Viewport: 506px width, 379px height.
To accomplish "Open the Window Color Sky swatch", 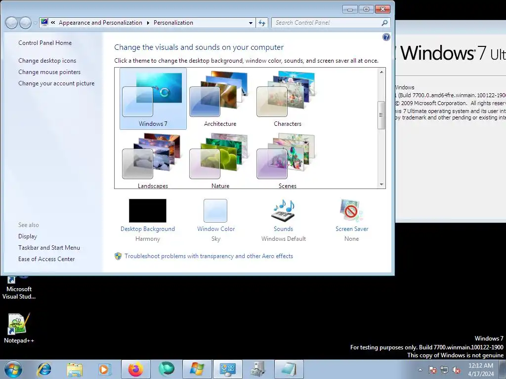I will point(215,210).
